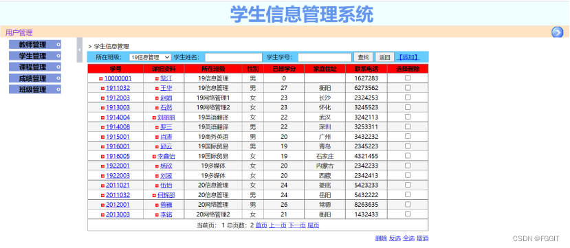Image resolution: width=570 pixels, height=248 pixels.
Task: Tick delete checkbox for student 1915001
Action: 408,136
